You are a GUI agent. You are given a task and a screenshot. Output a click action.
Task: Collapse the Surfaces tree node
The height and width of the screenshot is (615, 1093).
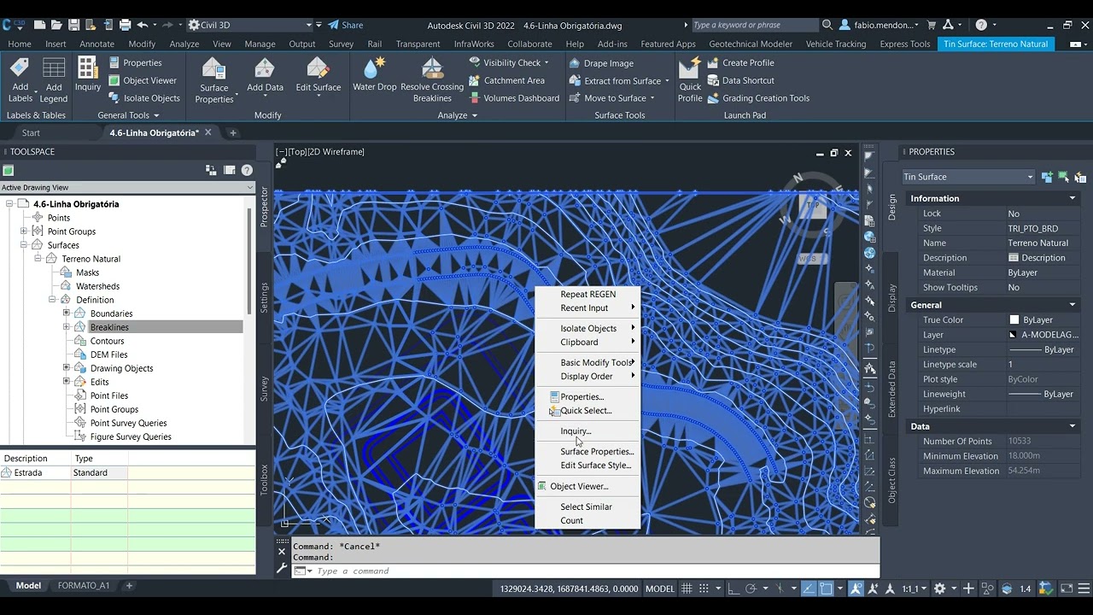tap(24, 245)
